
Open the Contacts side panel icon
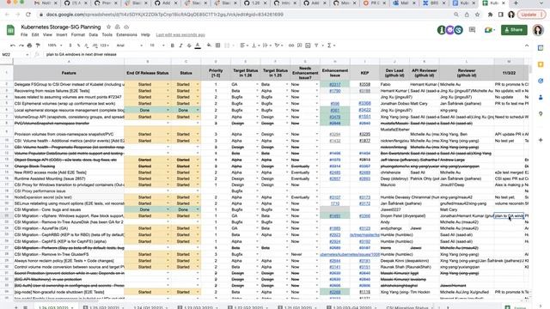coord(541,97)
